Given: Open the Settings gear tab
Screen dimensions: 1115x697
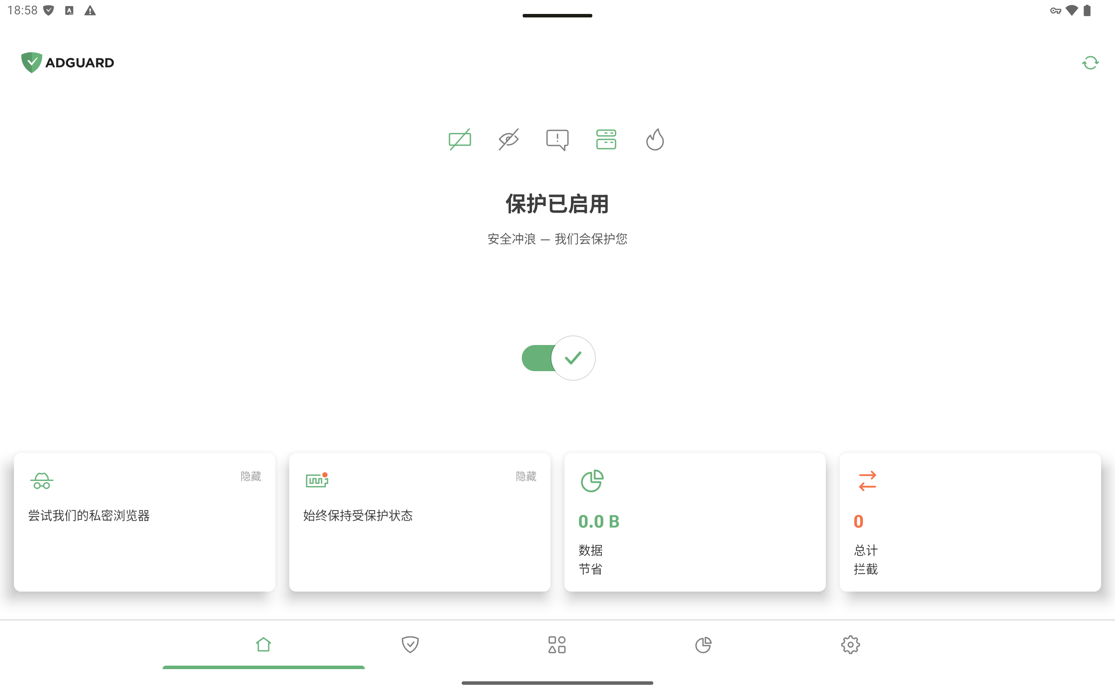Looking at the screenshot, I should tap(851, 644).
